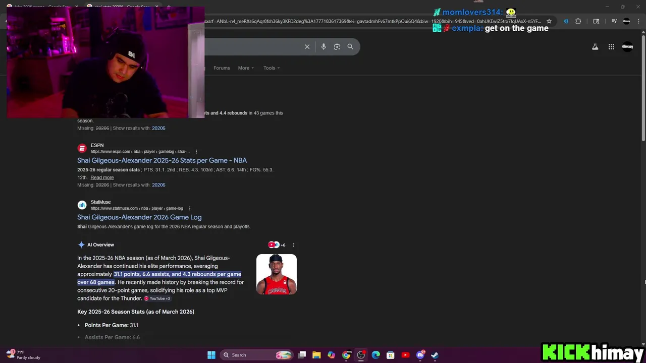Open the Google account avatar on the page
This screenshot has height=363, width=646.
pyautogui.click(x=627, y=46)
